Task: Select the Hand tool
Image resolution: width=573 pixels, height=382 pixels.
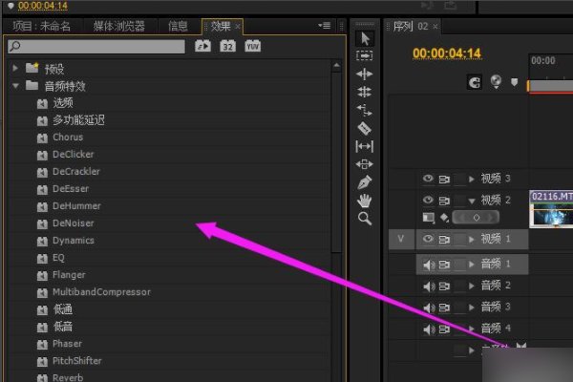Action: [364, 201]
